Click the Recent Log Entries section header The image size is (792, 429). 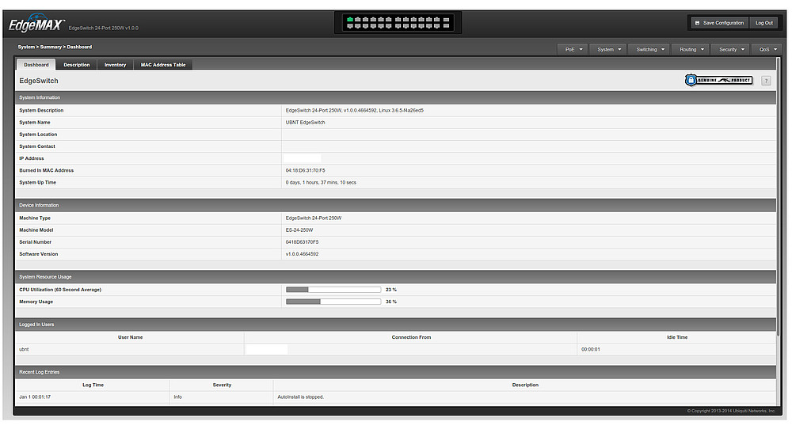(395, 372)
